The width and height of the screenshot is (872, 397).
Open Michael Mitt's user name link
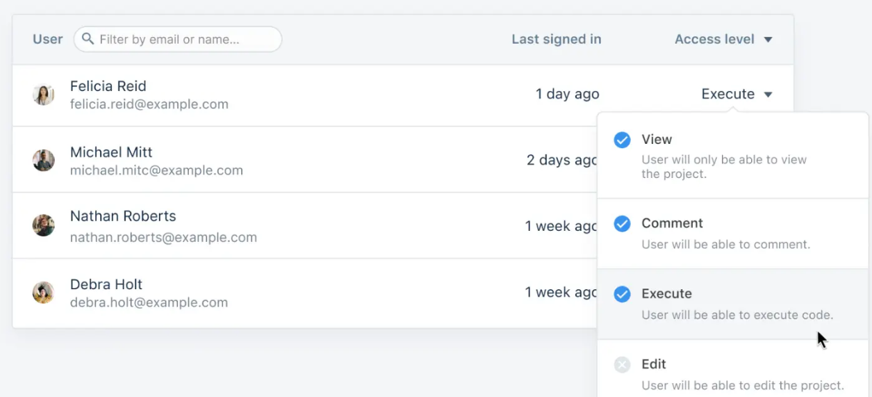tap(111, 152)
